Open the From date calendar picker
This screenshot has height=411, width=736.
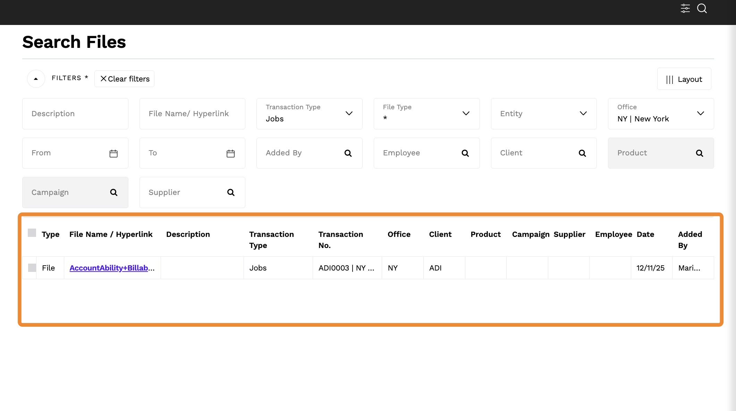click(x=113, y=153)
